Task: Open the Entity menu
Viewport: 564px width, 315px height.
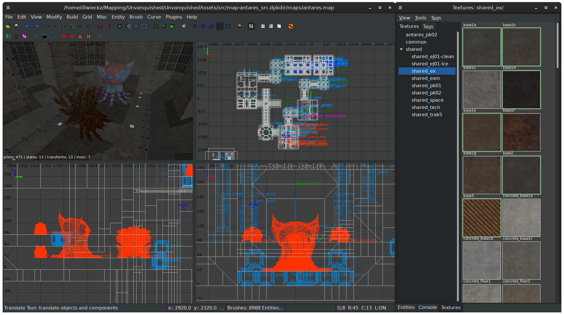Action: click(x=118, y=17)
